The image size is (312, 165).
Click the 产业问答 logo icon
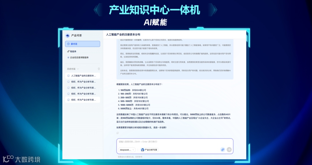tap(68, 36)
